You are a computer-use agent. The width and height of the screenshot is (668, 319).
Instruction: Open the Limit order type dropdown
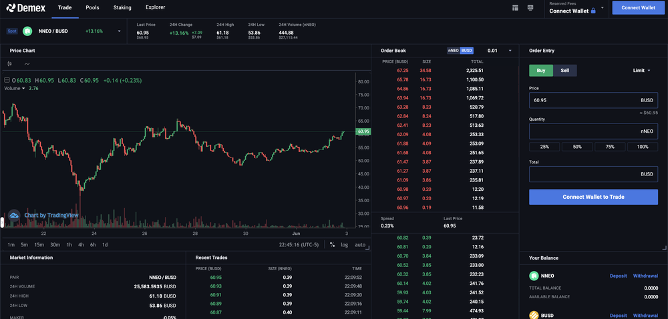(x=642, y=71)
